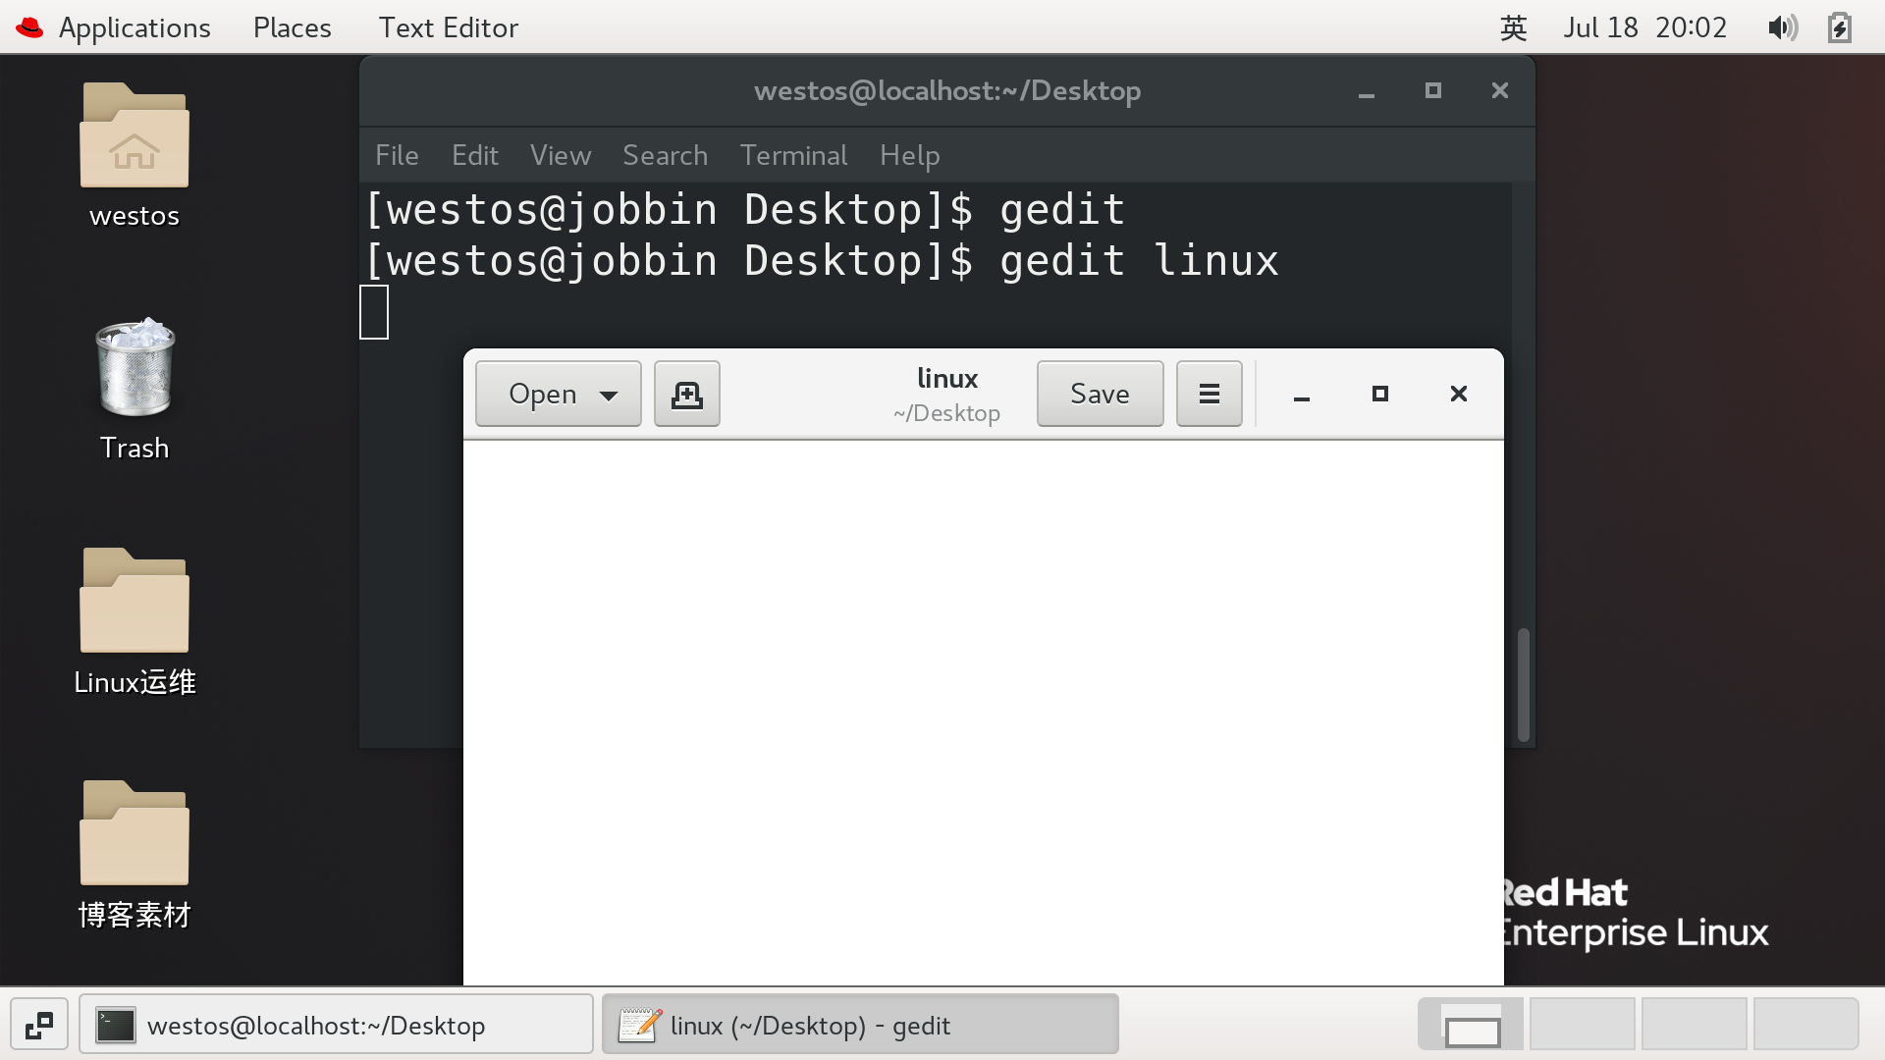The width and height of the screenshot is (1885, 1060).
Task: Maximize the terminal window
Action: click(x=1433, y=90)
